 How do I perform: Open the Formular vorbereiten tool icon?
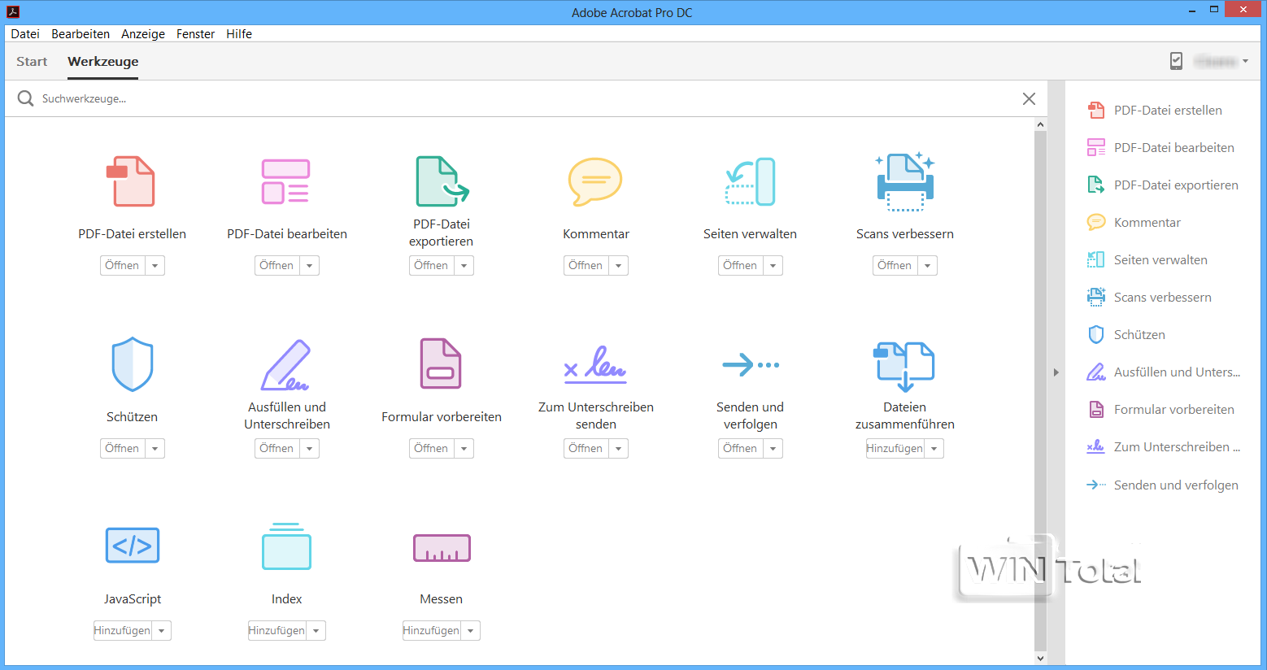point(441,363)
